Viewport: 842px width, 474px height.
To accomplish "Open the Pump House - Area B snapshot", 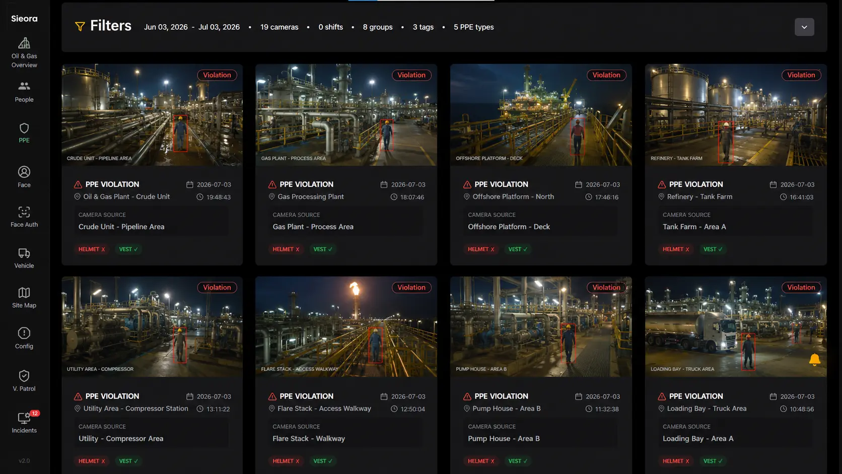I will coord(541,326).
